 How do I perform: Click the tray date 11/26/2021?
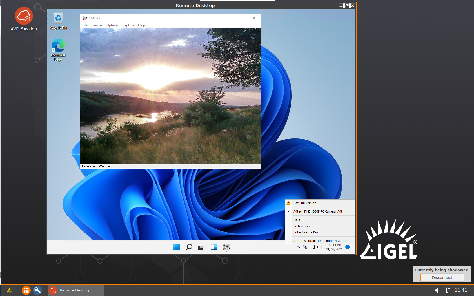tap(334, 249)
